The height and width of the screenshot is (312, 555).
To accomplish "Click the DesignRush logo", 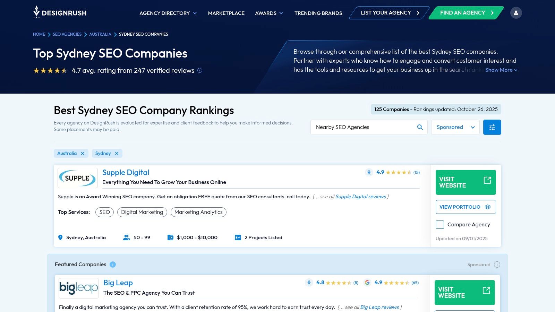I will 60,12.
